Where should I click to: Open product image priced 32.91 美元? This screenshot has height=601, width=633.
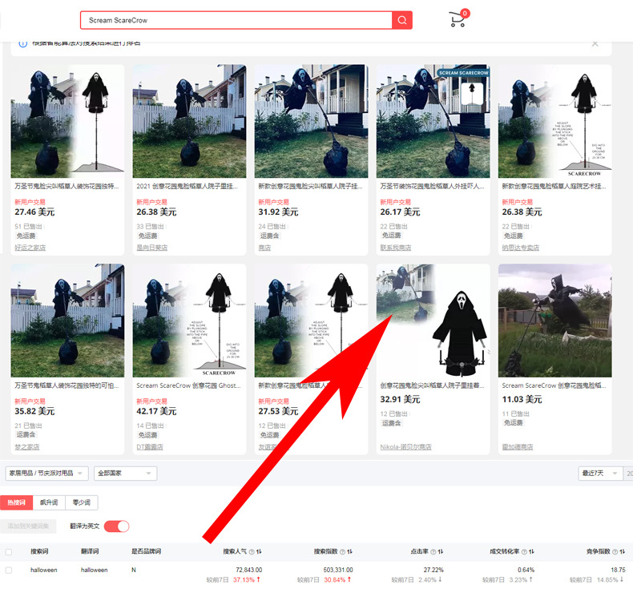click(x=433, y=321)
